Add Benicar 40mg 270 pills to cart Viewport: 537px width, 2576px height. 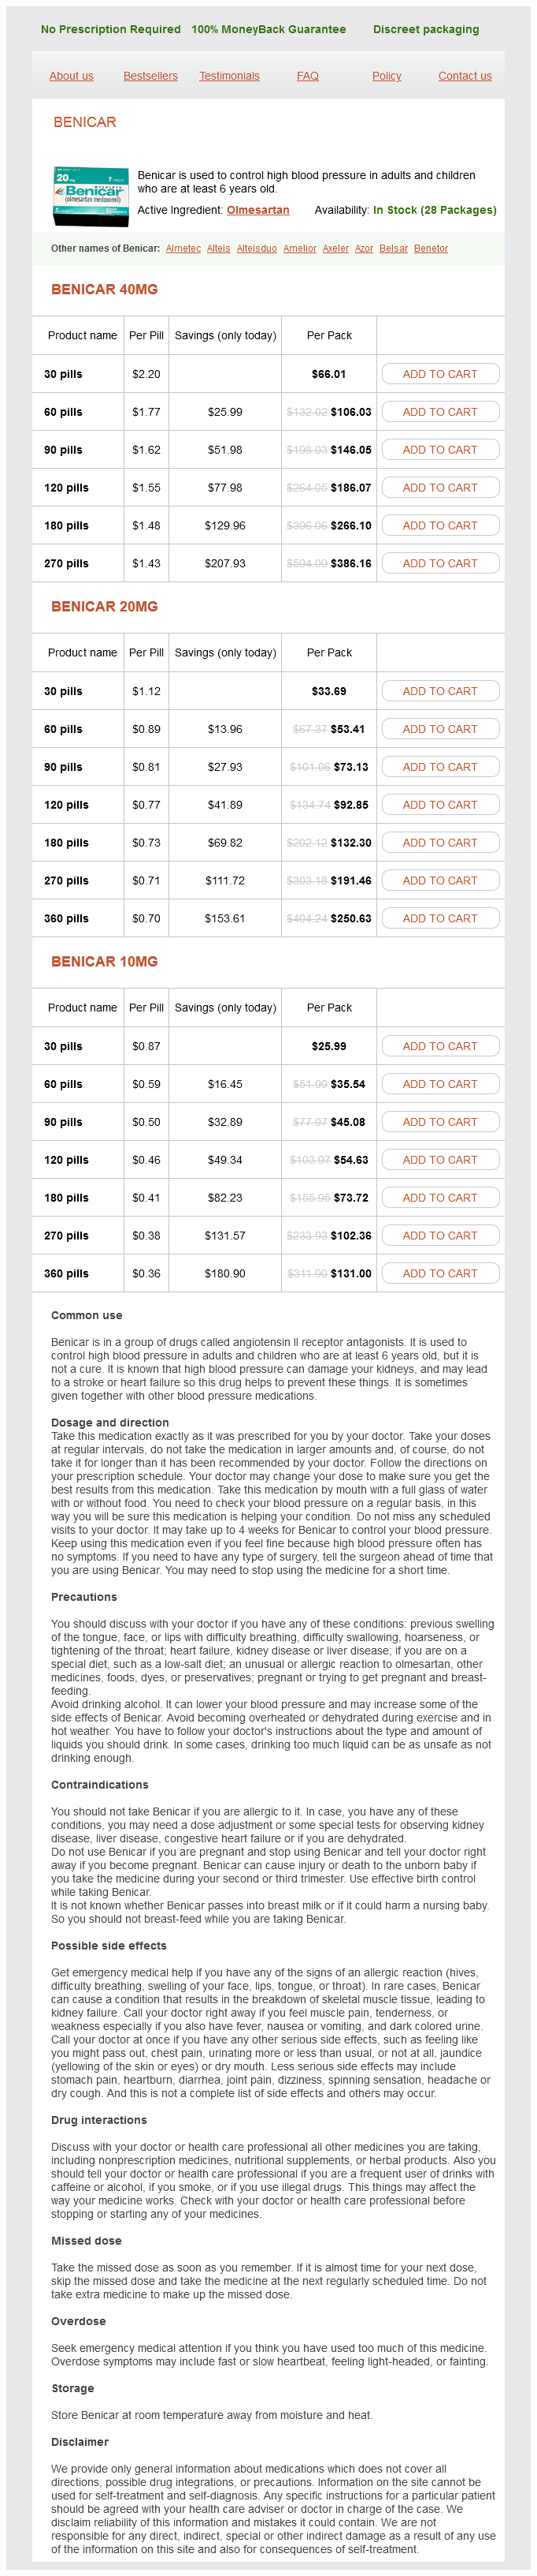pyautogui.click(x=440, y=563)
